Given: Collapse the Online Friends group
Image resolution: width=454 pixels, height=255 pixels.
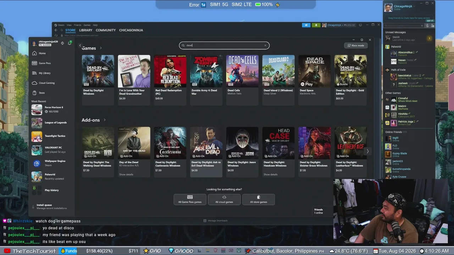Looking at the screenshot, I should click(x=396, y=132).
